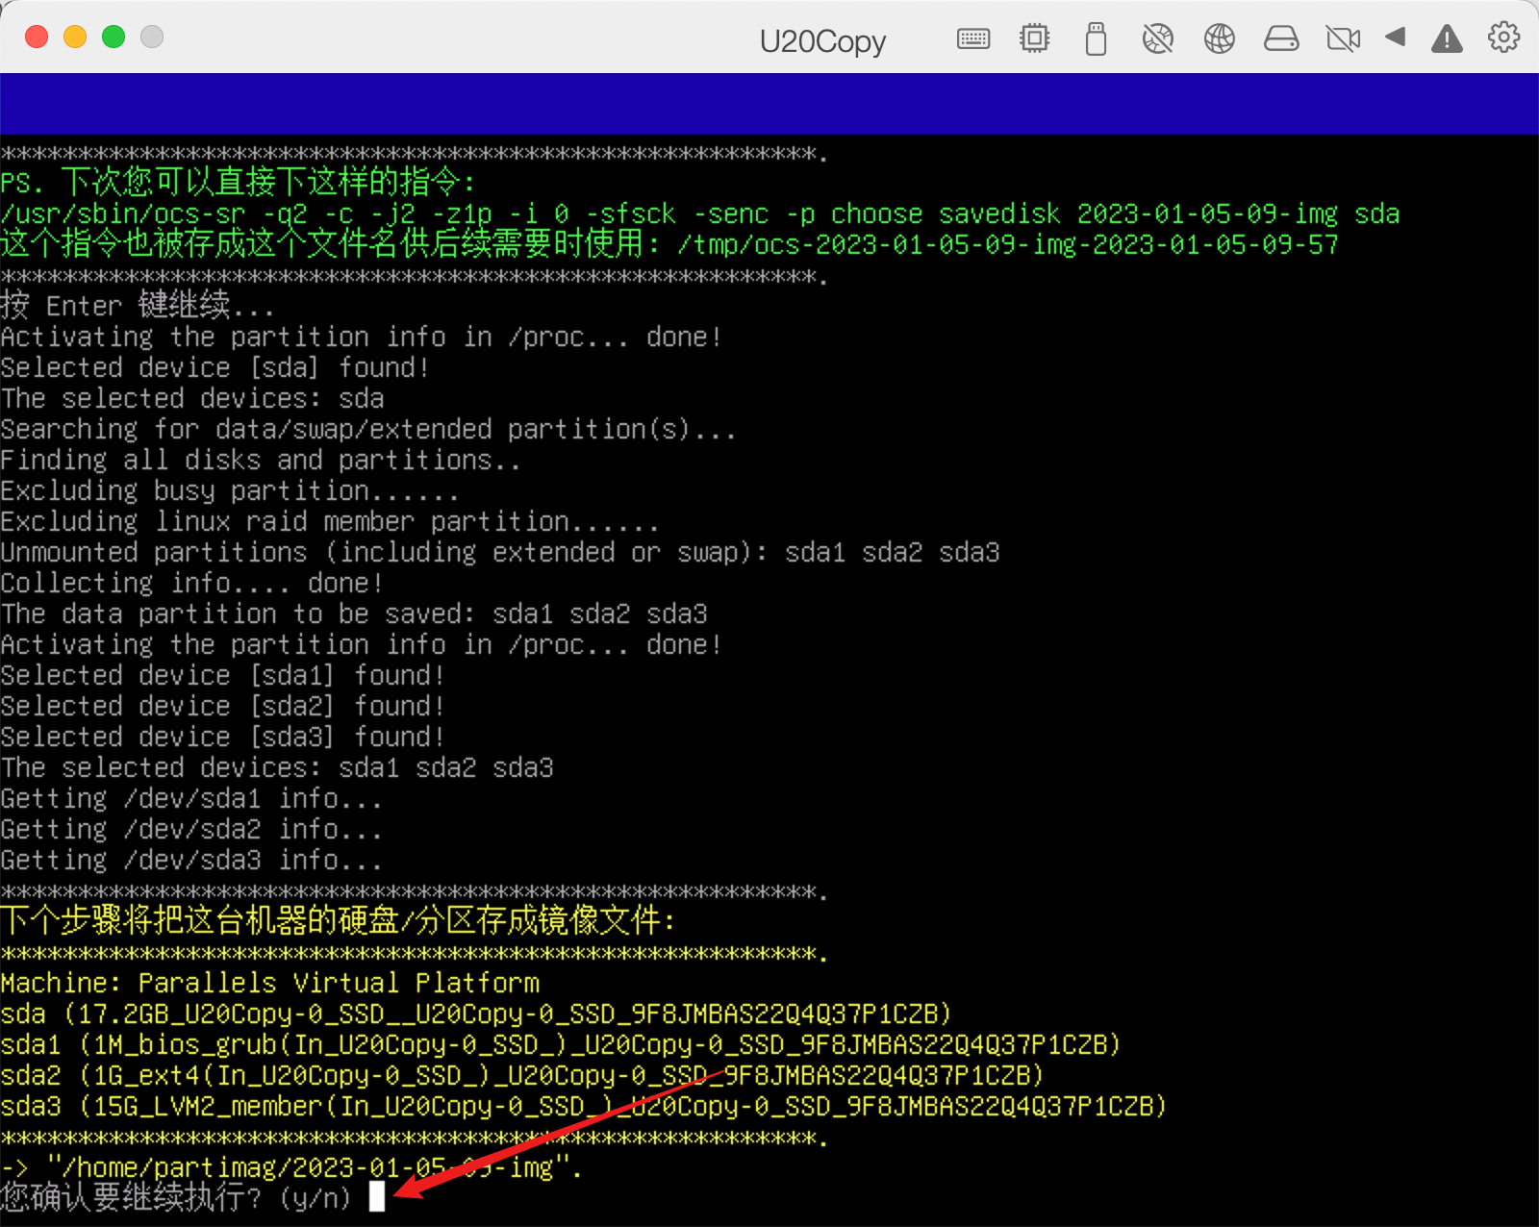Click the green ocs-sr command line
The height and width of the screenshot is (1227, 1539).
[699, 213]
